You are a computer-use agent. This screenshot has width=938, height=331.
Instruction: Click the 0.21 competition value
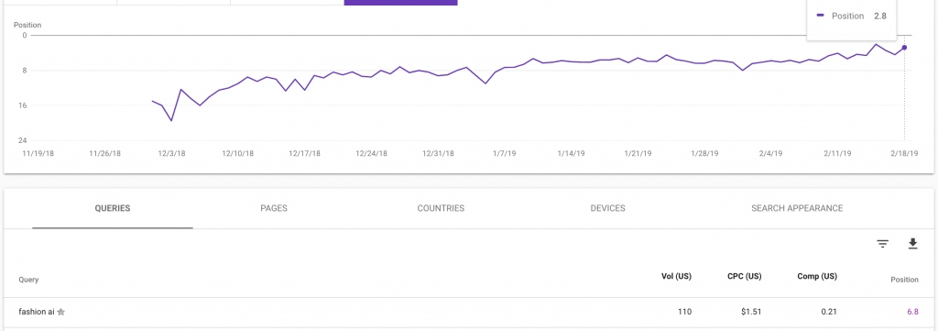point(829,312)
